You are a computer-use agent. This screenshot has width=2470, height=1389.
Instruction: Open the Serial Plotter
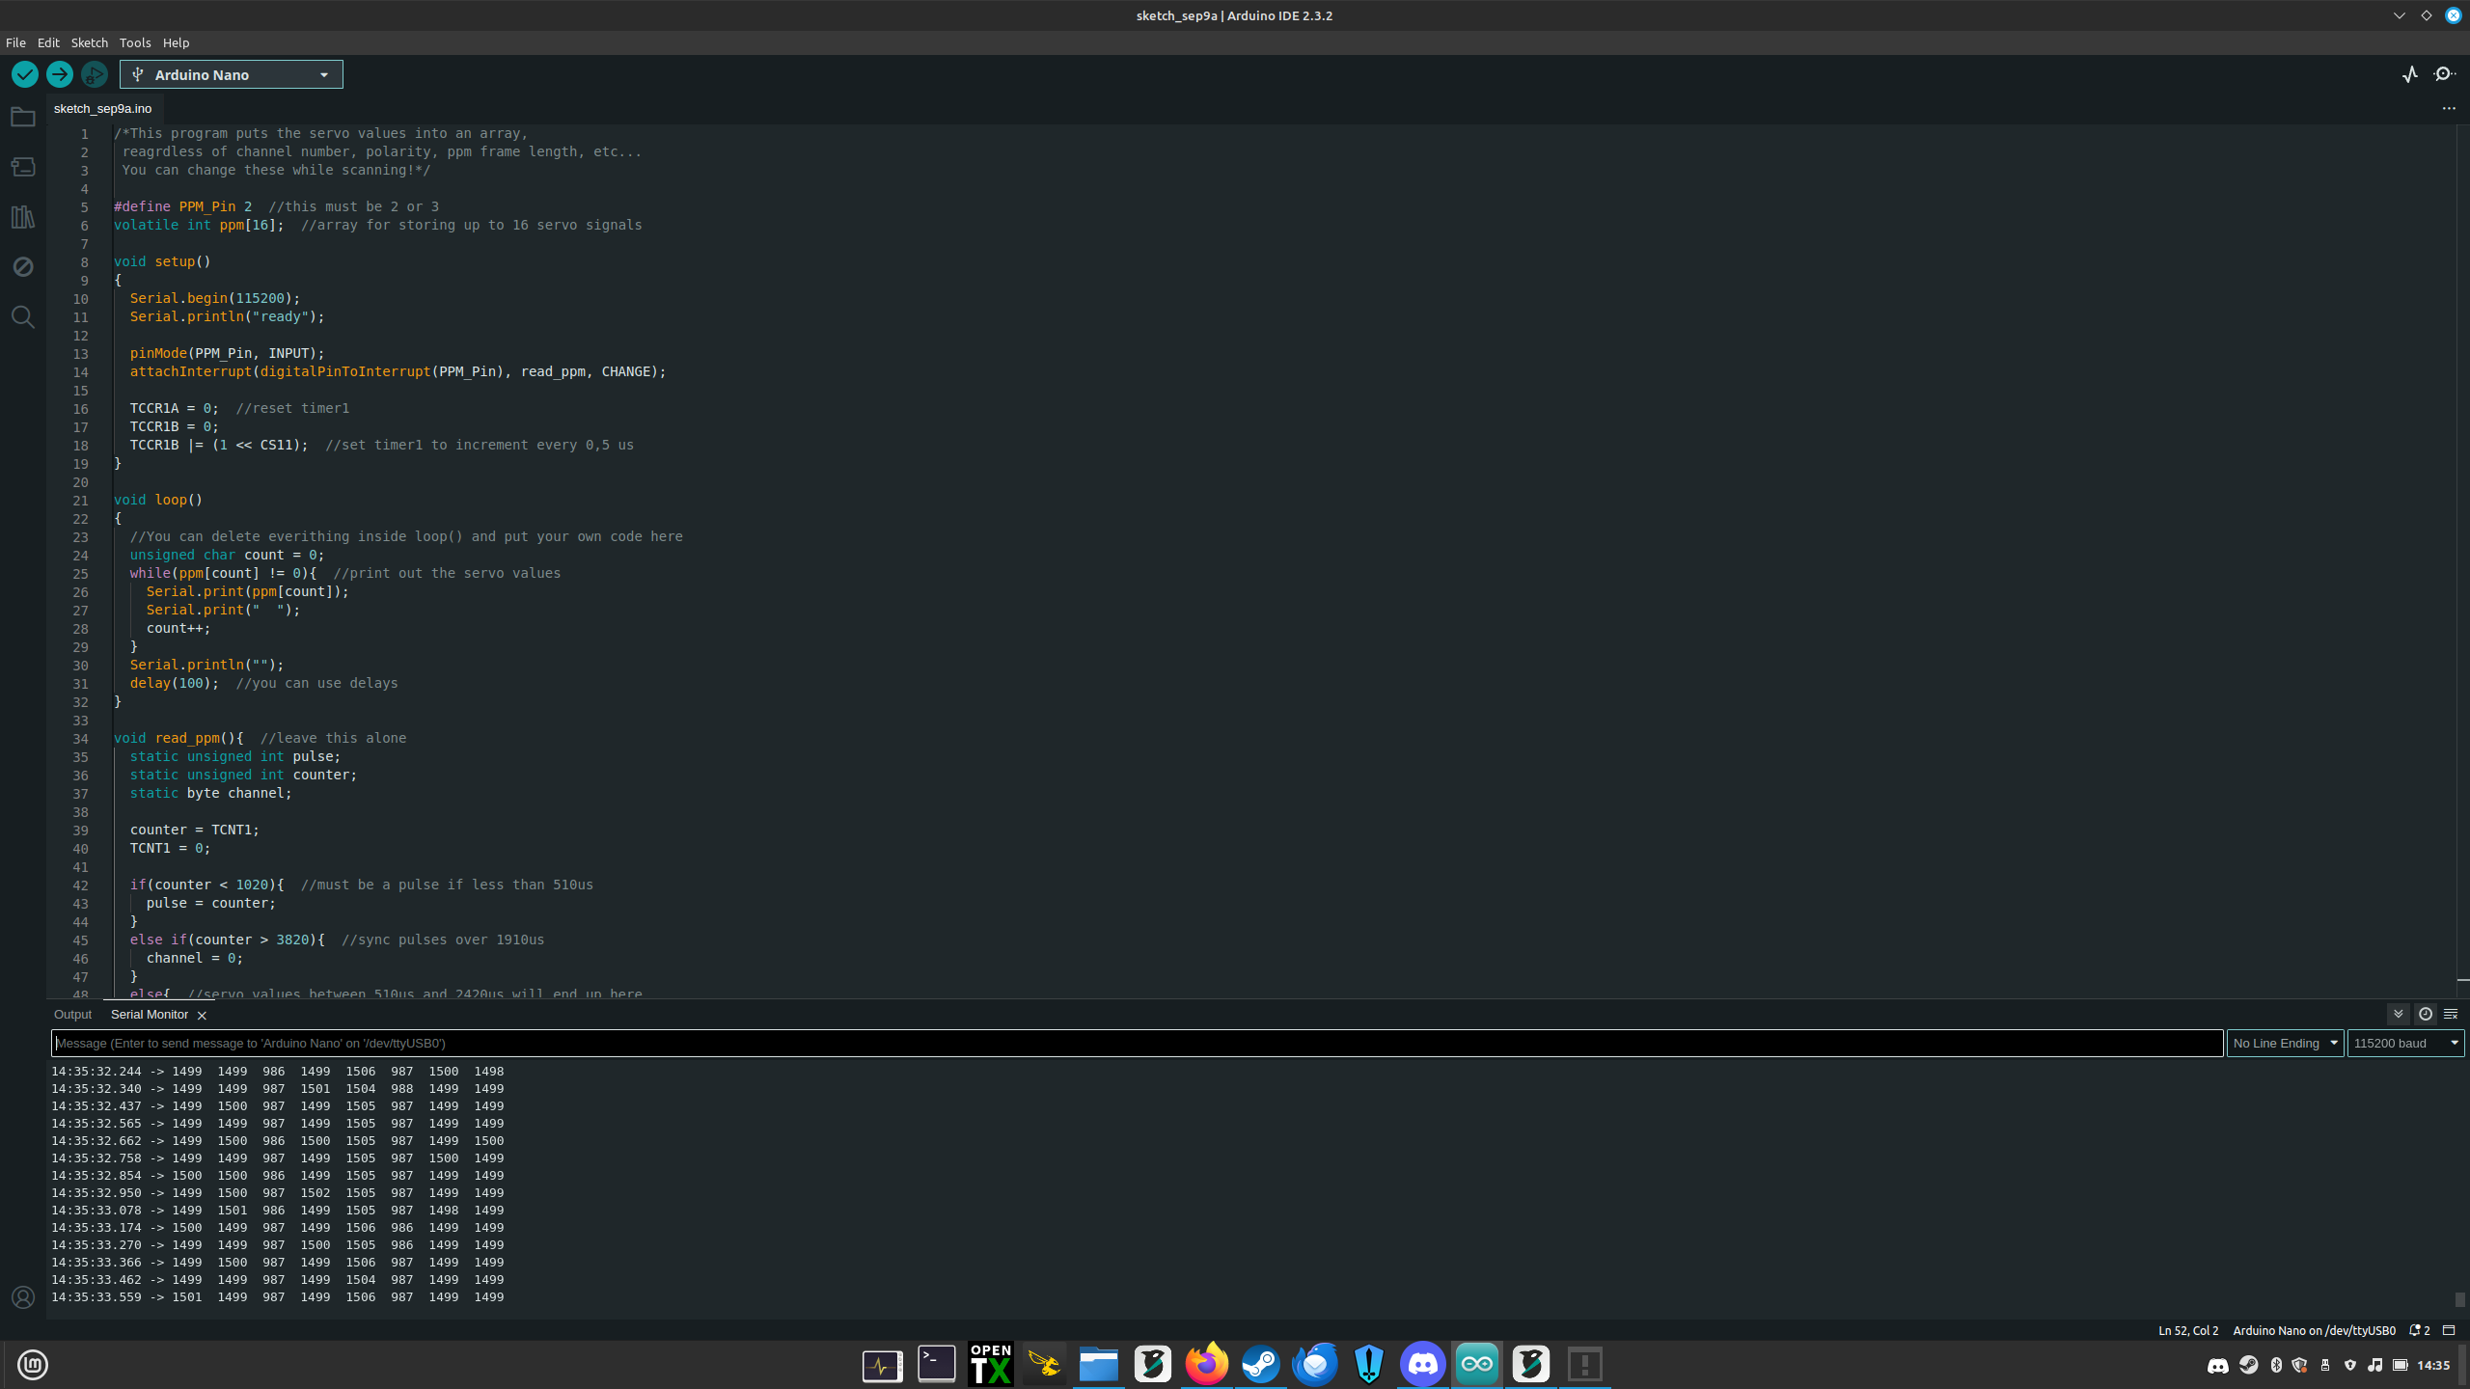point(2410,74)
